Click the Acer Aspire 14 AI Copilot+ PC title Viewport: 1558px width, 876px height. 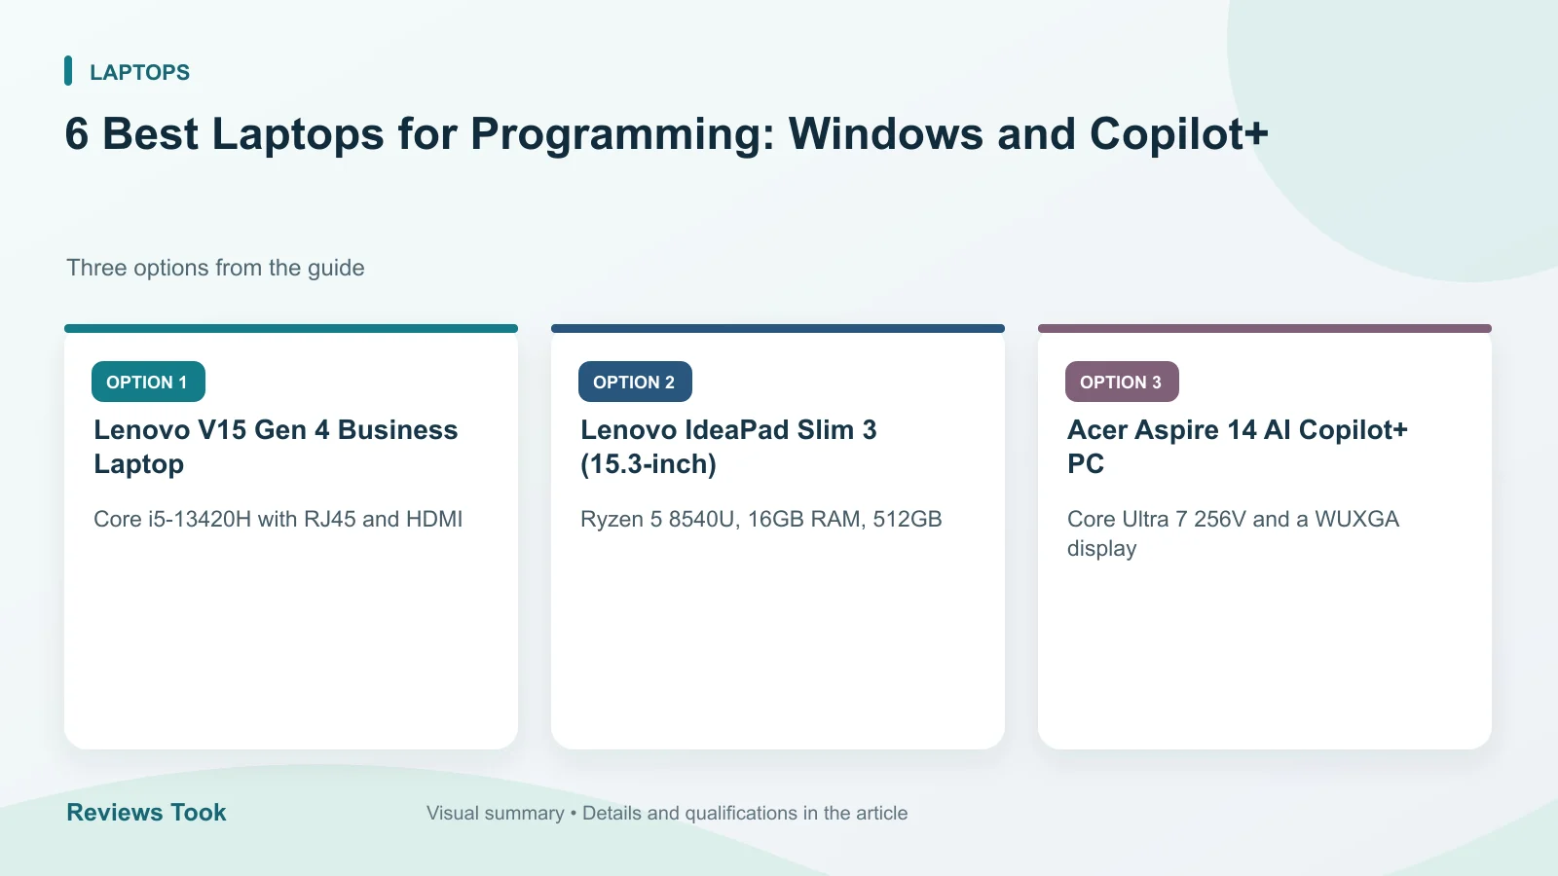coord(1238,447)
